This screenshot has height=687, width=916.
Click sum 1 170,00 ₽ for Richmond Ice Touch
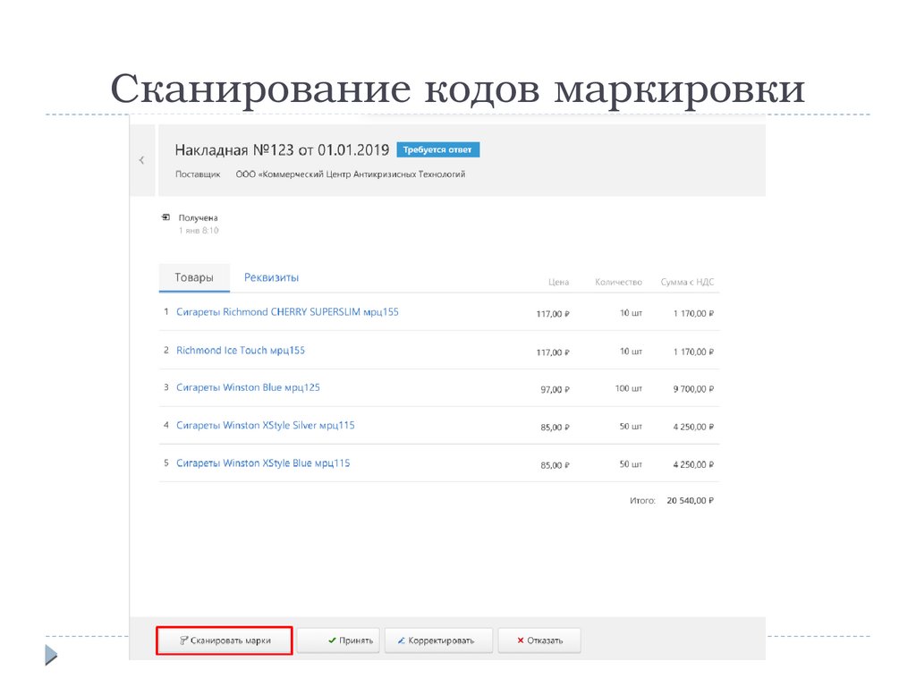tap(693, 352)
